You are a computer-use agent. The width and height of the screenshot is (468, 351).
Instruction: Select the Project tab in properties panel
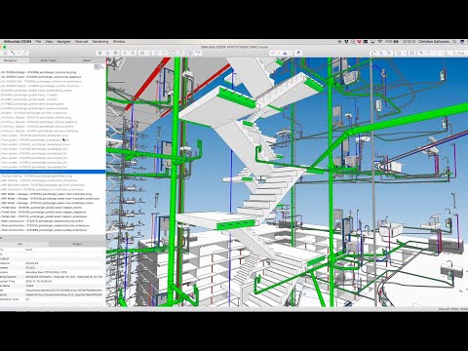(x=77, y=244)
